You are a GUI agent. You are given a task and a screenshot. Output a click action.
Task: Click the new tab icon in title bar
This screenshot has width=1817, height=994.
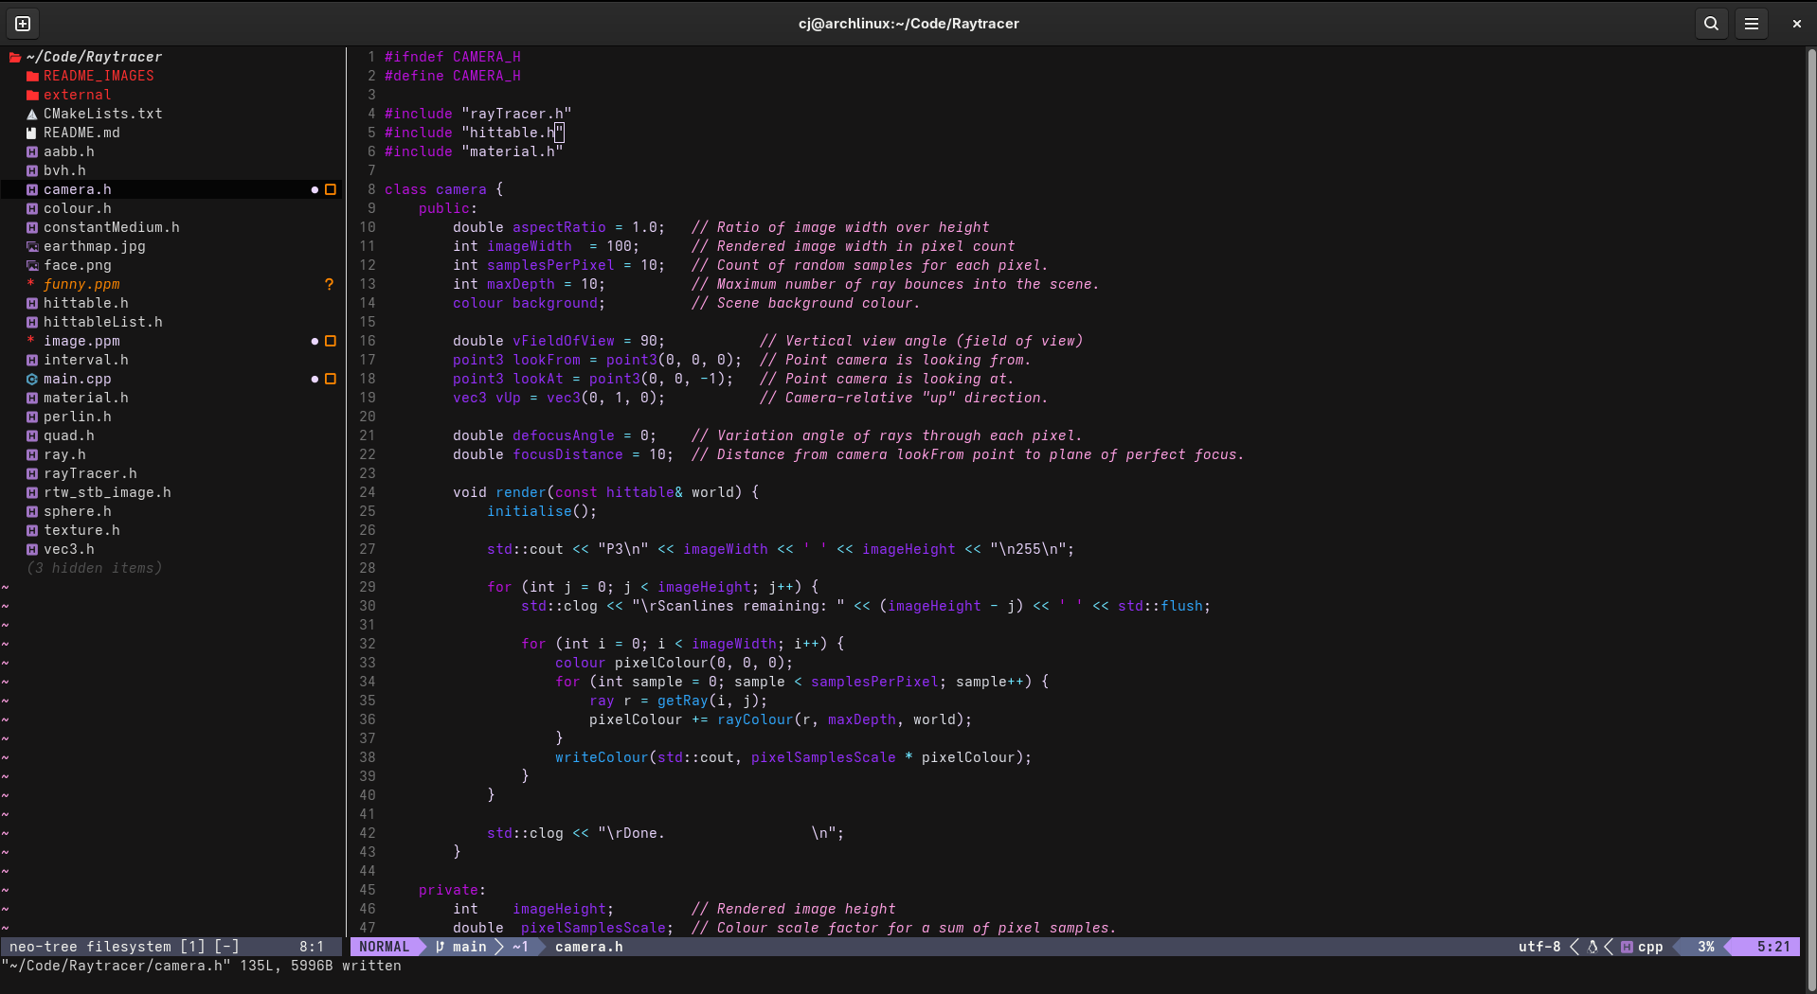coord(23,24)
